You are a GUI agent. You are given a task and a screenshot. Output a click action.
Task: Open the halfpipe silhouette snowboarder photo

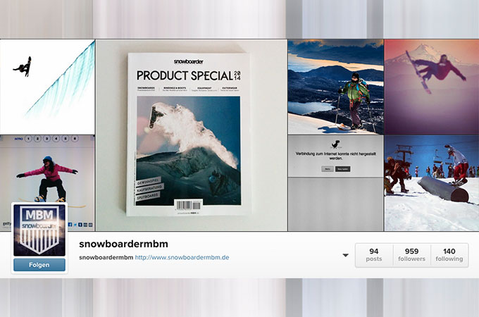coord(47,87)
